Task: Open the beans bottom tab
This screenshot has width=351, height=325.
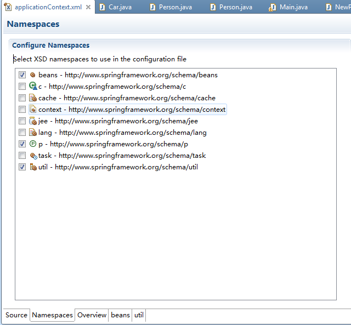Action: pyautogui.click(x=120, y=315)
